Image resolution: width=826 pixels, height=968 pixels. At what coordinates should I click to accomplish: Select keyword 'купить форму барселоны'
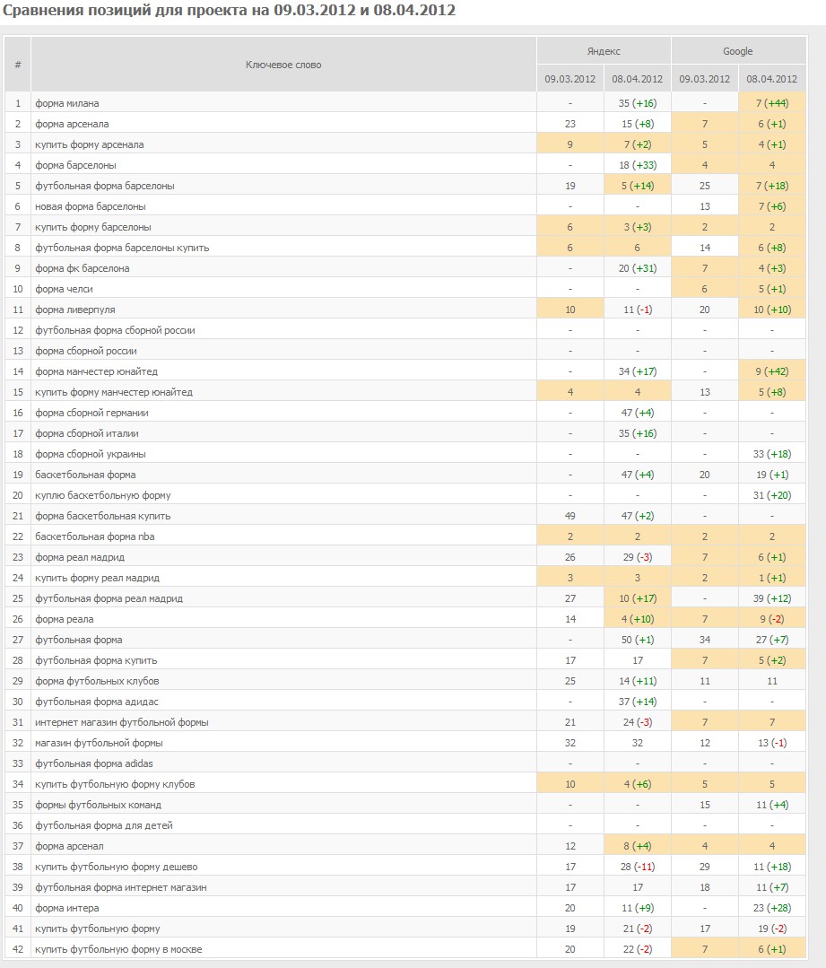(x=93, y=227)
